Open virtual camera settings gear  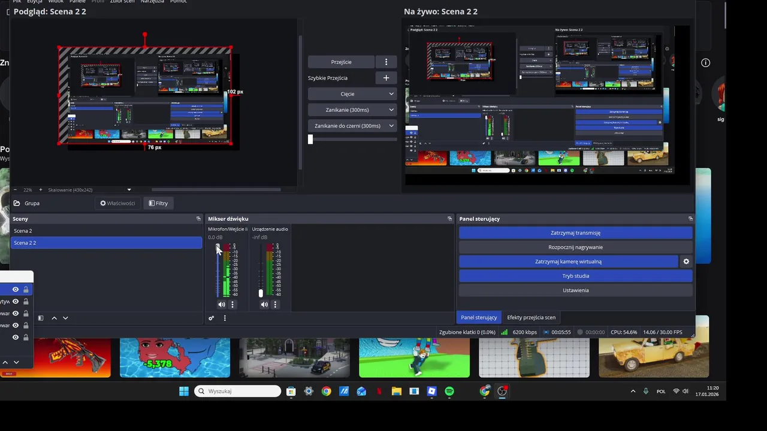[686, 262]
